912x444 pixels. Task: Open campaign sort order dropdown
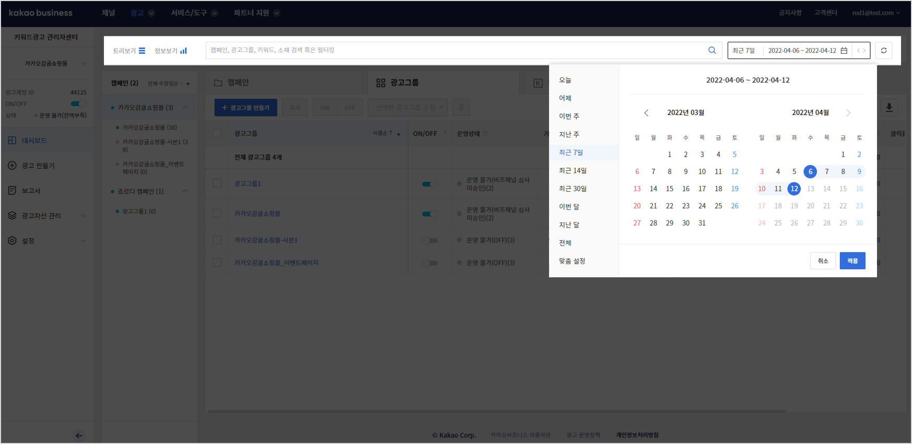pos(169,84)
